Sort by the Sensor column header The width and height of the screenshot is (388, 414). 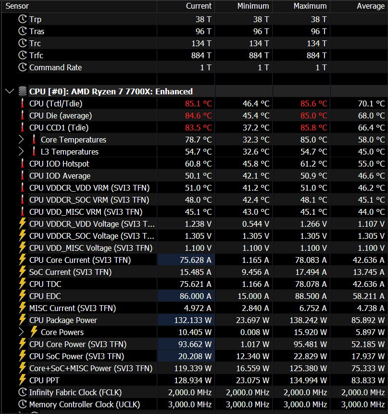[x=80, y=6]
